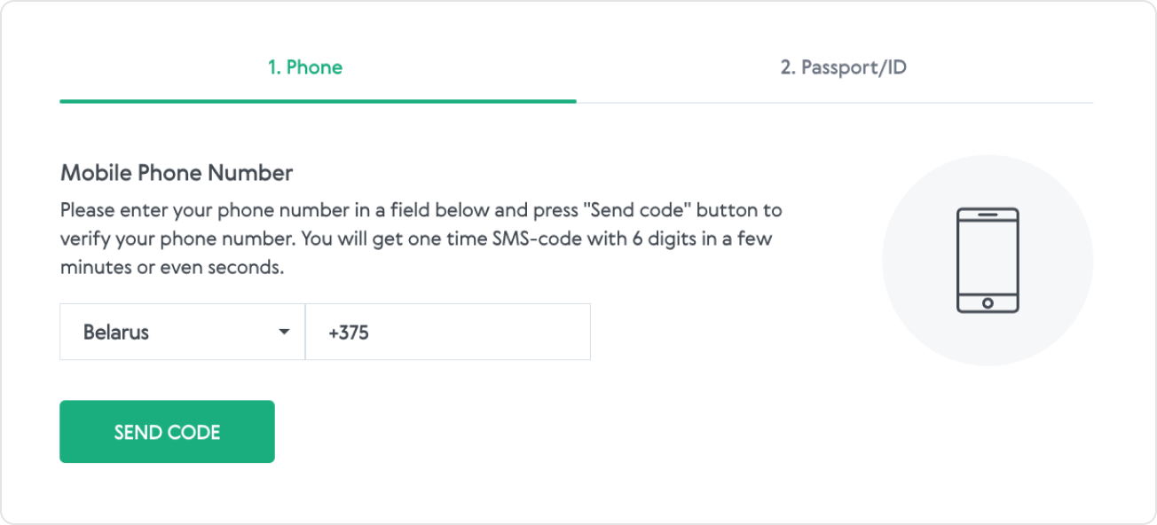The height and width of the screenshot is (525, 1157).
Task: Open the 2. Passport/ID tab
Action: (x=843, y=67)
